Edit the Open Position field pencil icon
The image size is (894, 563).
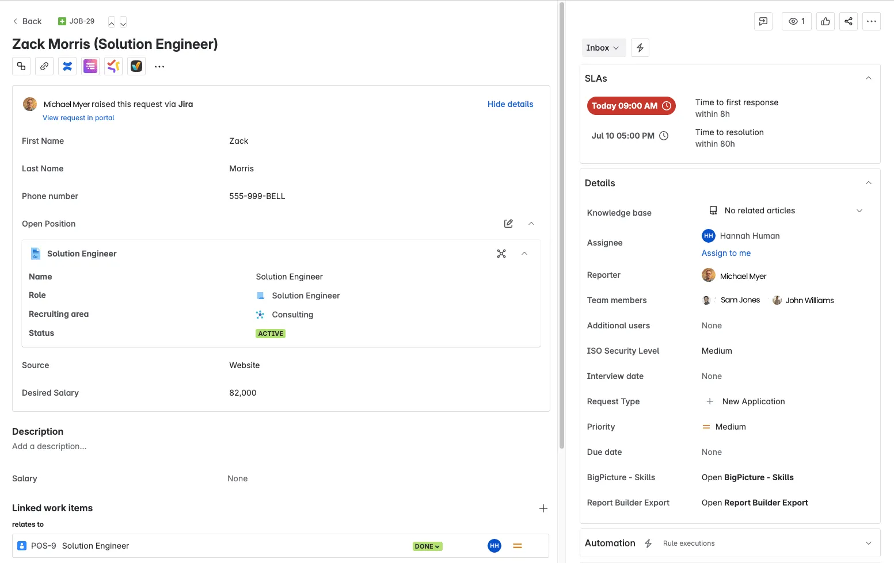pos(508,224)
